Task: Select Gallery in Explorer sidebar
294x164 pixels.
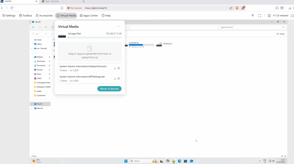Action: pos(39,44)
